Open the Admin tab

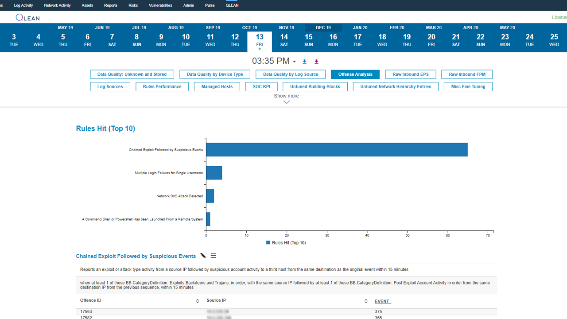click(189, 5)
